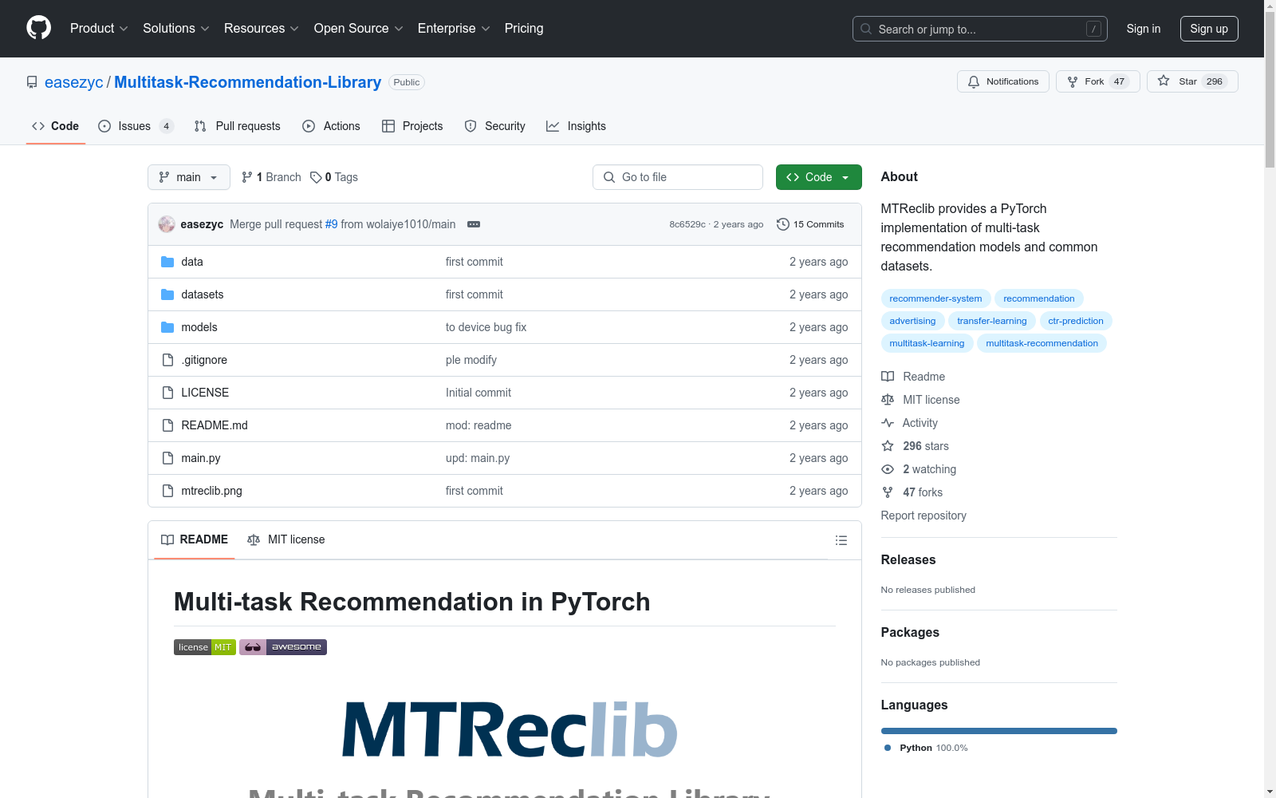
Task: Expand the Open Source menu
Action: [359, 29]
